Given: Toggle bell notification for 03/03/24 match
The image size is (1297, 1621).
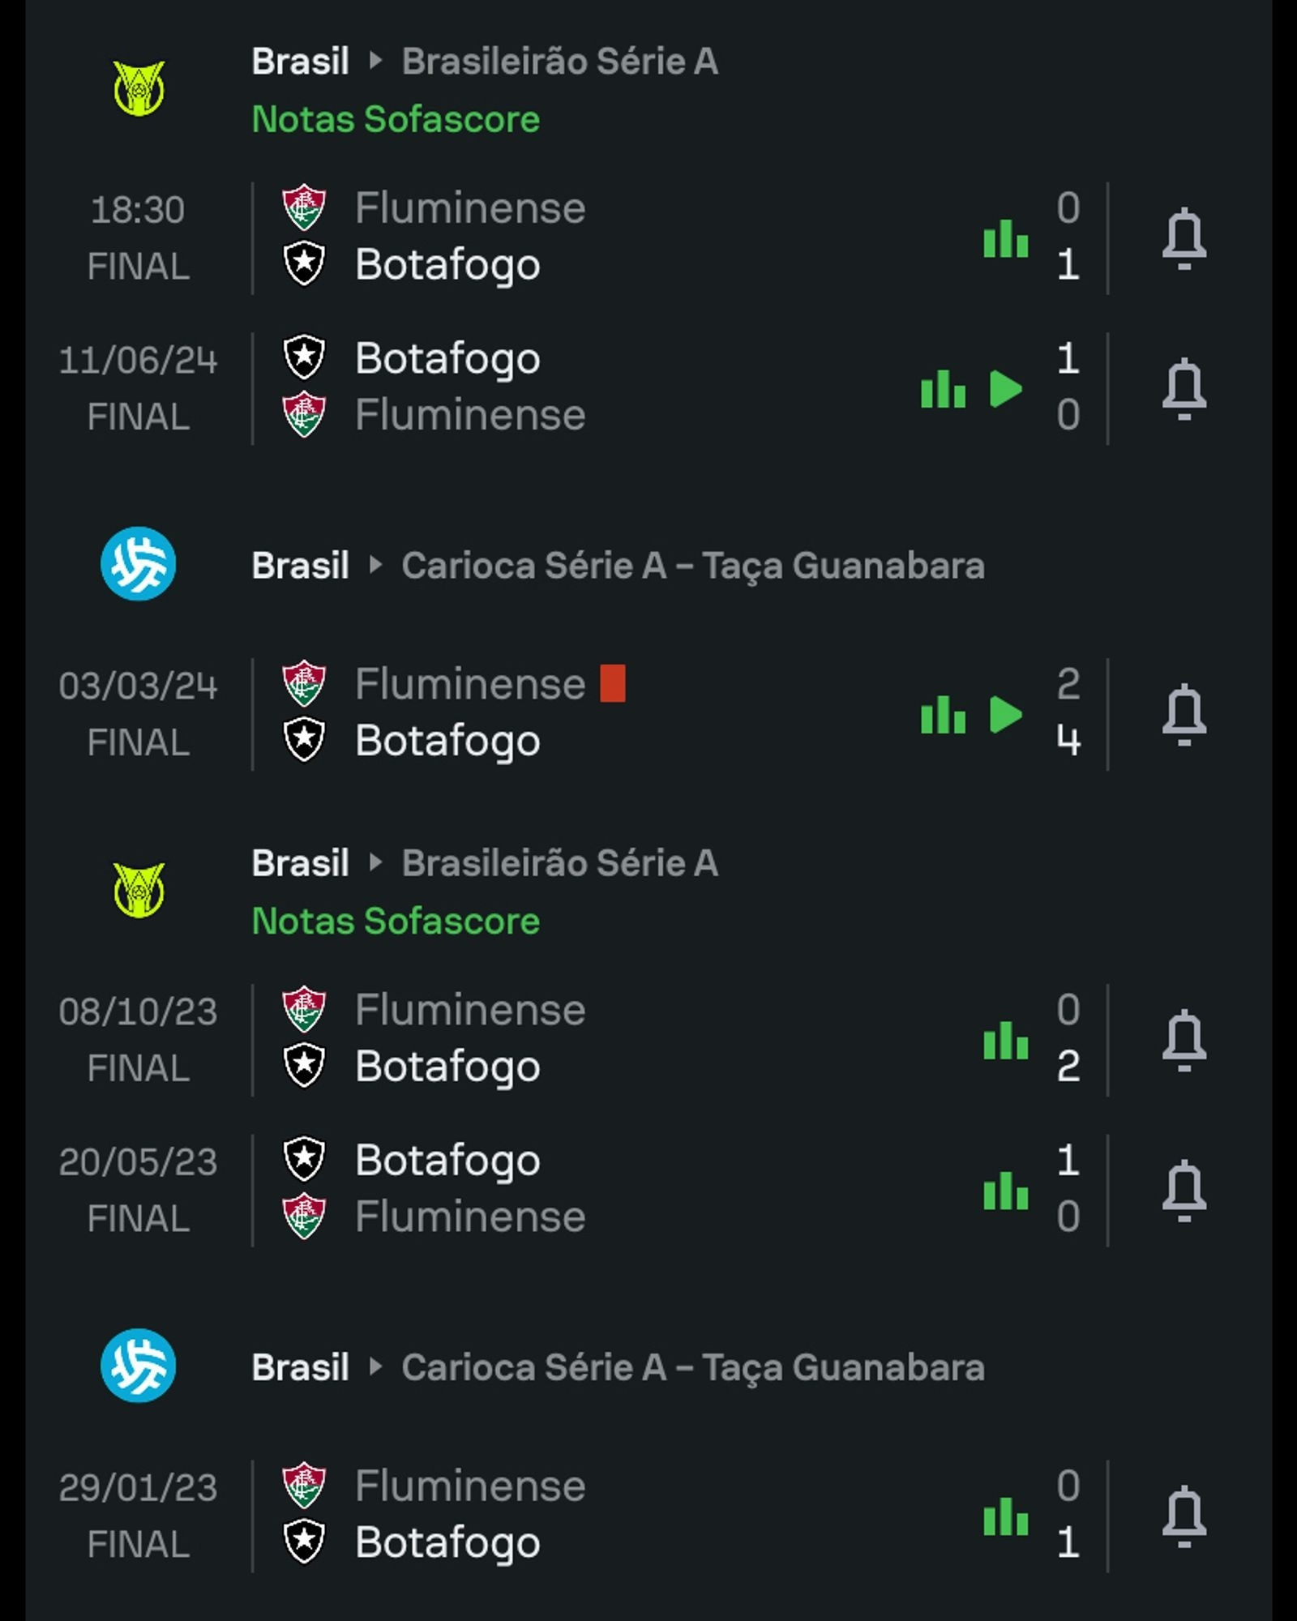Looking at the screenshot, I should [1184, 714].
